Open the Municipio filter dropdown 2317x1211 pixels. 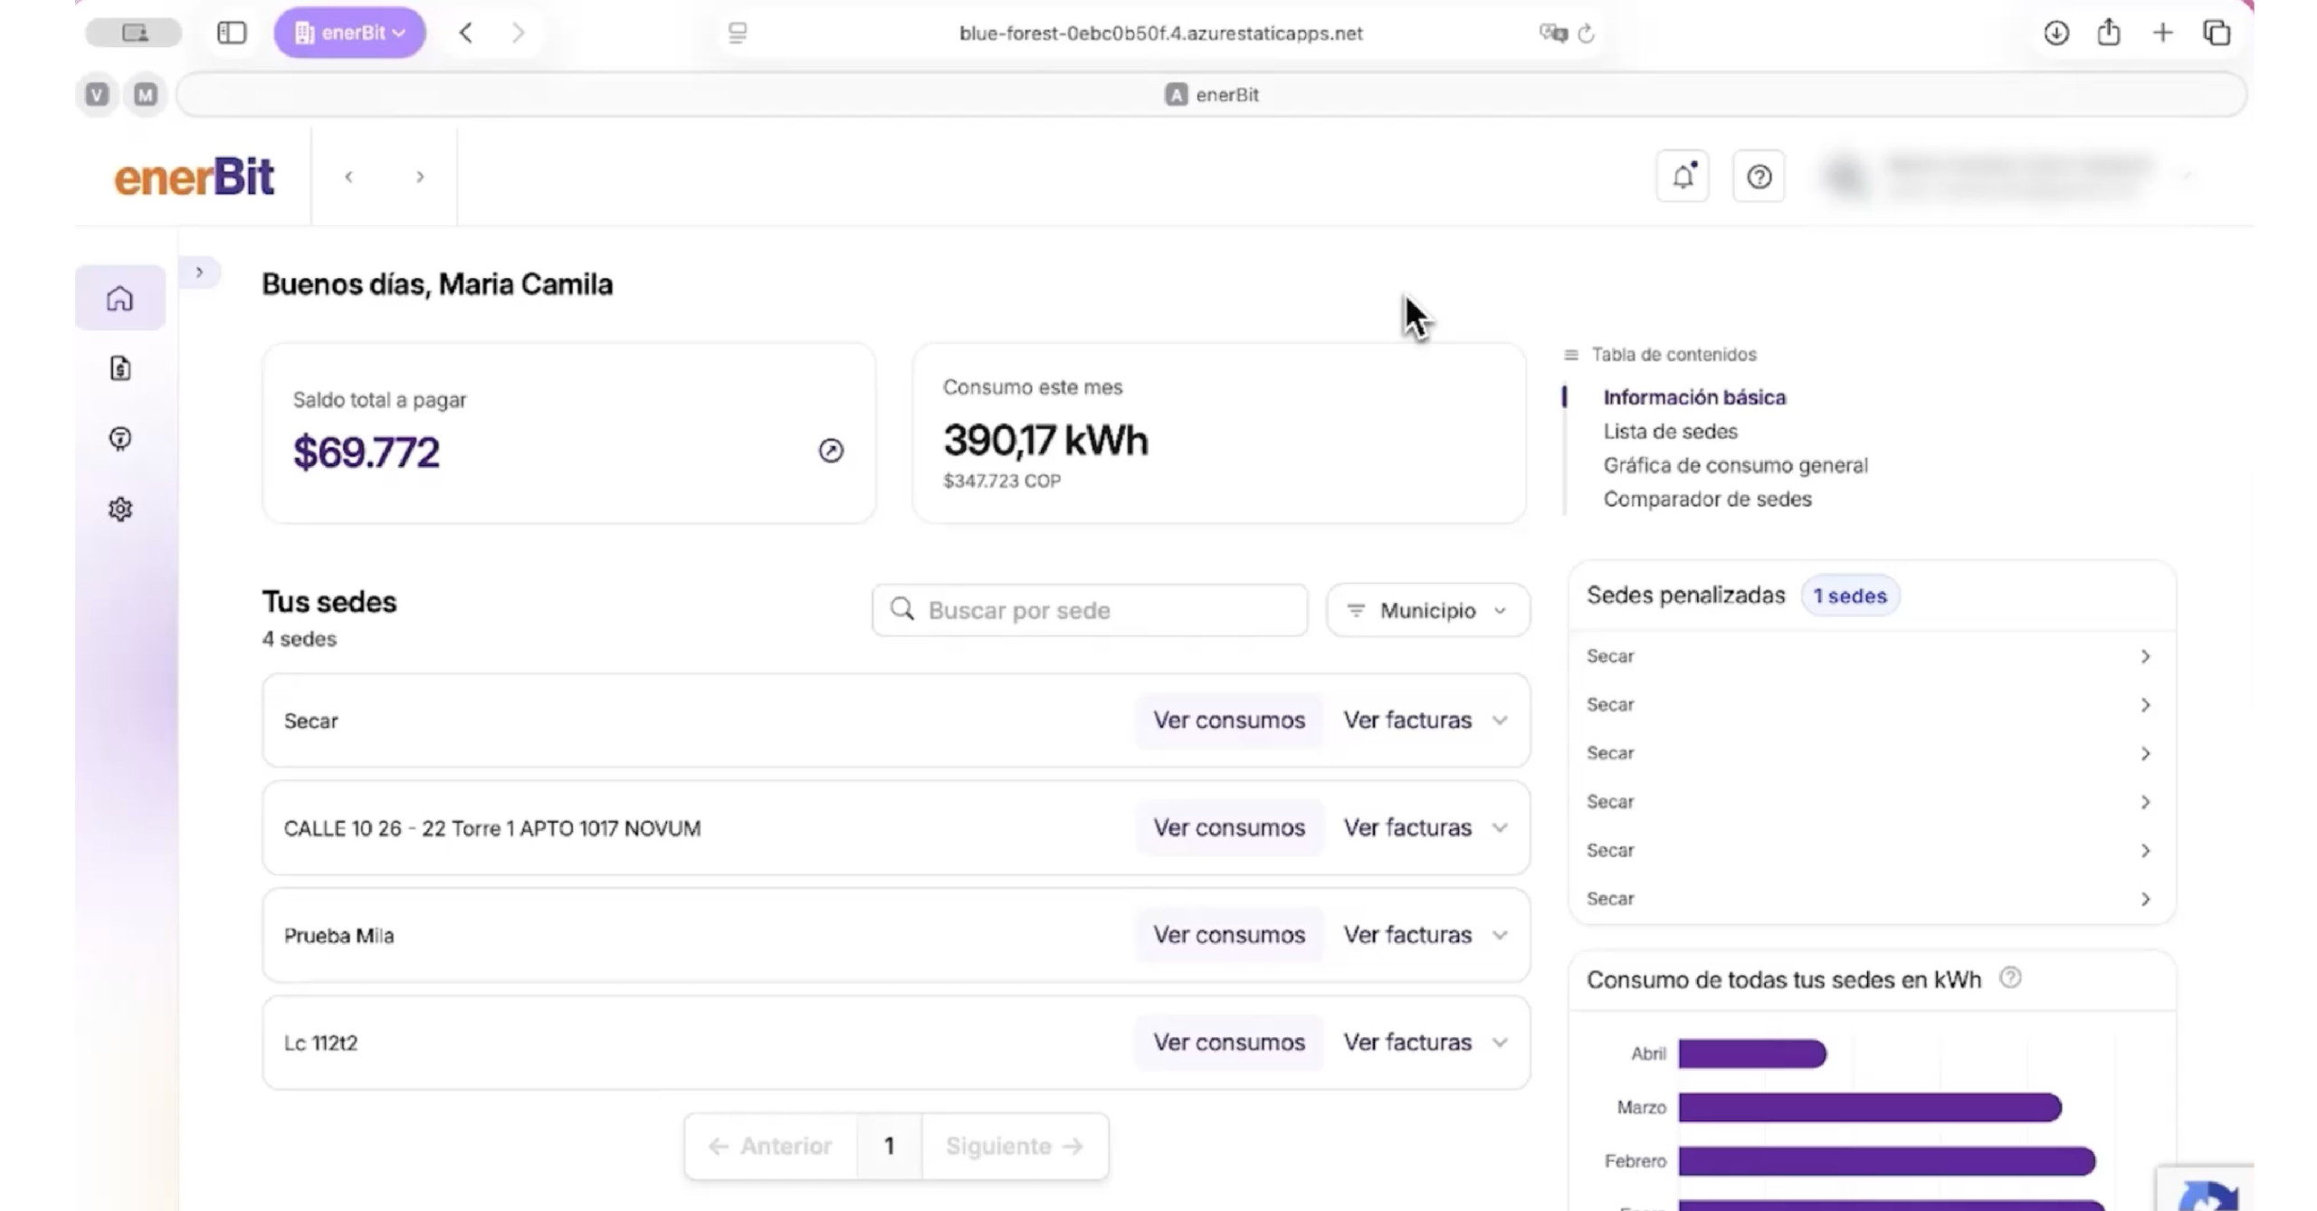click(1428, 610)
